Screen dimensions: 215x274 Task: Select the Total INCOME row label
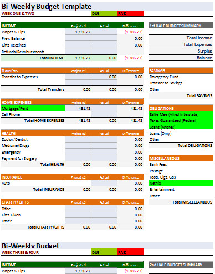click(x=52, y=58)
